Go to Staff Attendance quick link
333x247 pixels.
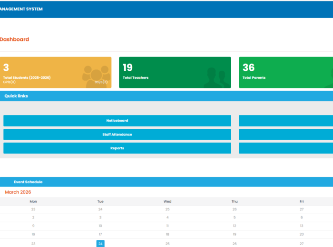117,134
